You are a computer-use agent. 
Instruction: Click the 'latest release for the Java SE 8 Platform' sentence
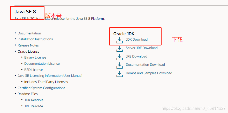(x=59, y=19)
